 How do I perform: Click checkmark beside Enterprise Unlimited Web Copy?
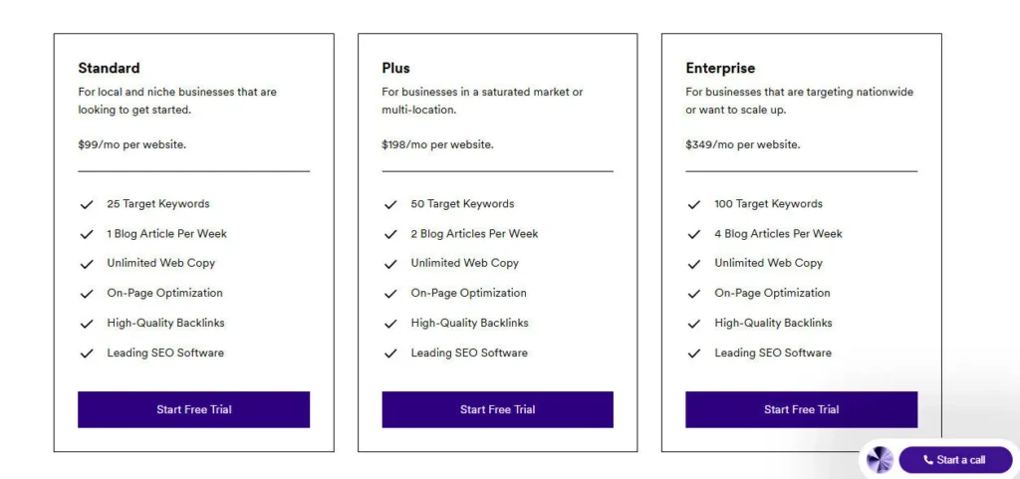694,264
